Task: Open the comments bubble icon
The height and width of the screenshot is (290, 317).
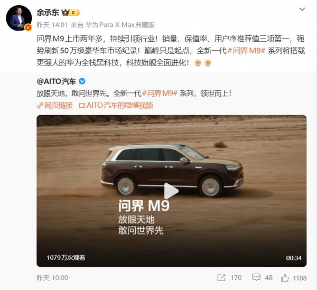Action: [256, 277]
